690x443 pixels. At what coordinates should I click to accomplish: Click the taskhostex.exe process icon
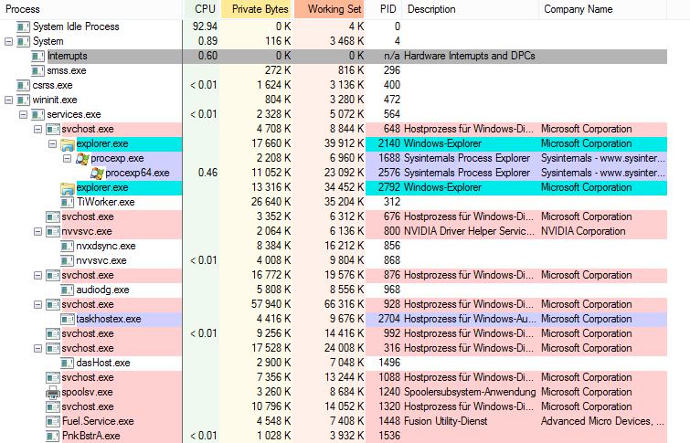[x=67, y=320]
